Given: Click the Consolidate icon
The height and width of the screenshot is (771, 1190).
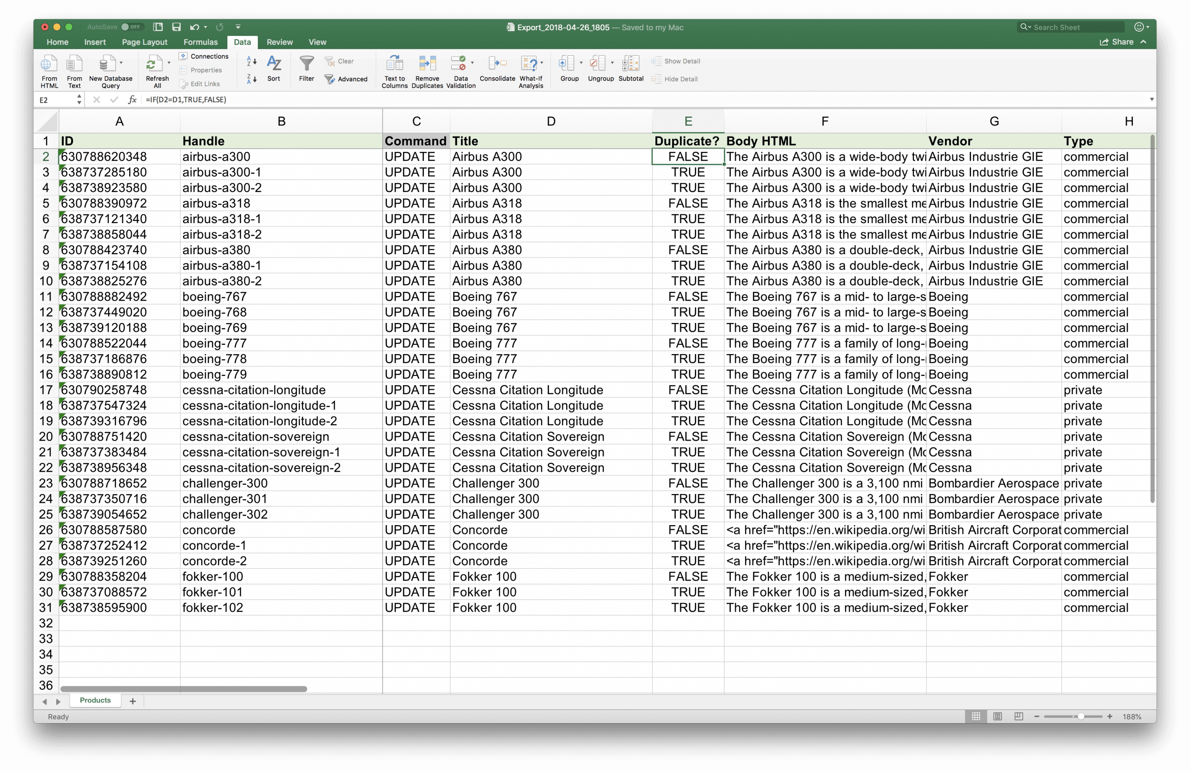Looking at the screenshot, I should coord(497,64).
